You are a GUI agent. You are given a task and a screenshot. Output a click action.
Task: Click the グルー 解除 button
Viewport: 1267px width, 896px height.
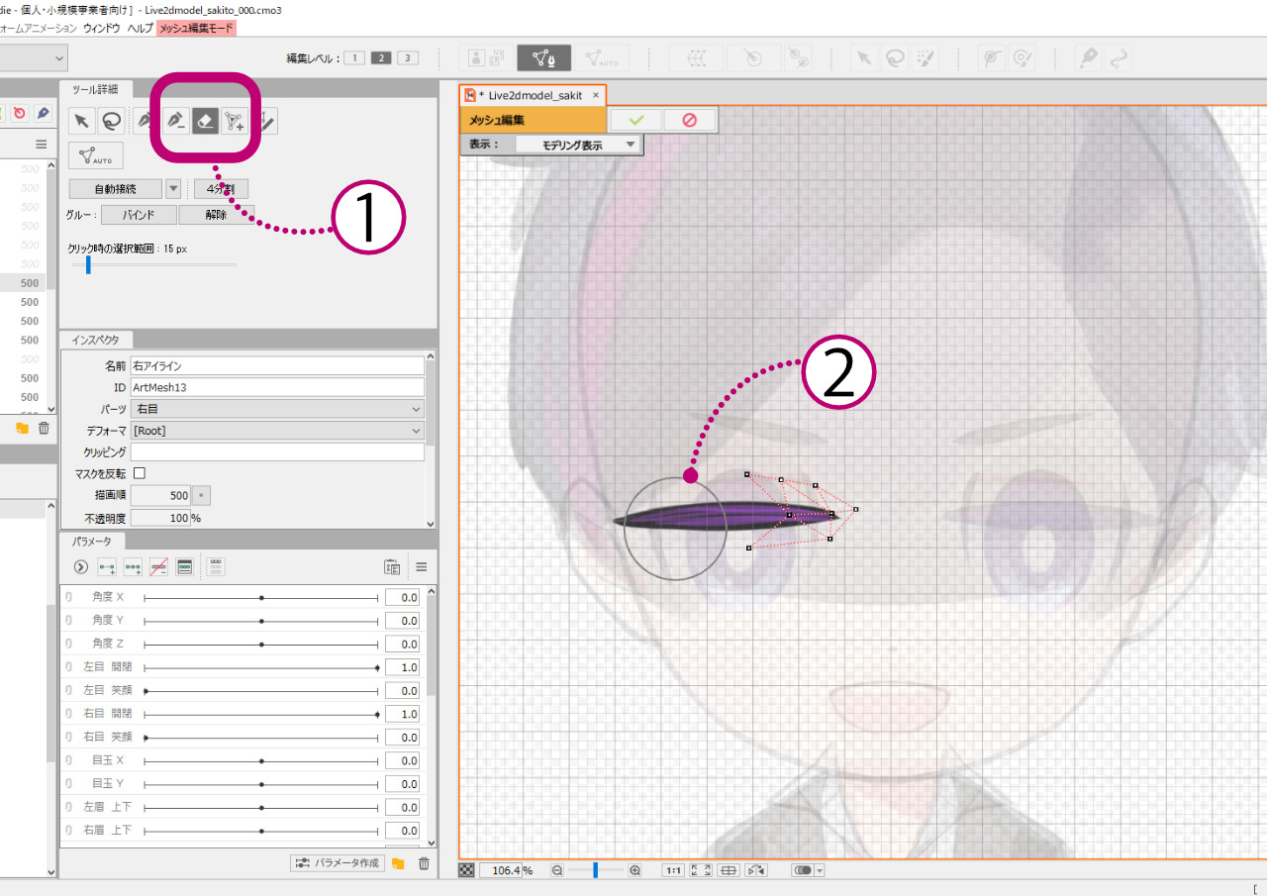[x=216, y=215]
